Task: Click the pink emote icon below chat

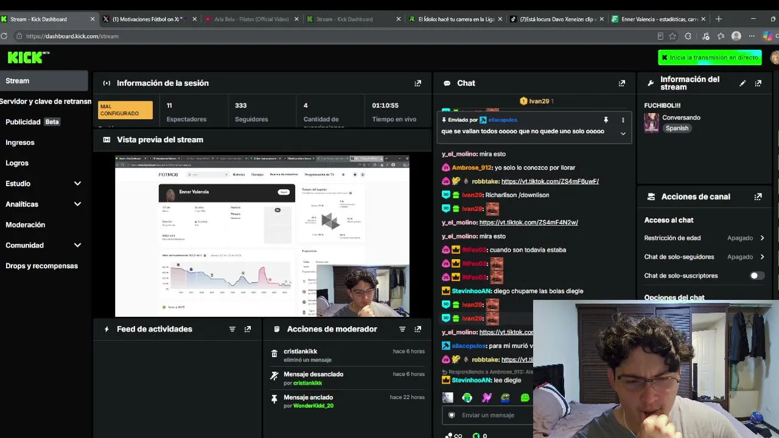Action: [x=486, y=397]
